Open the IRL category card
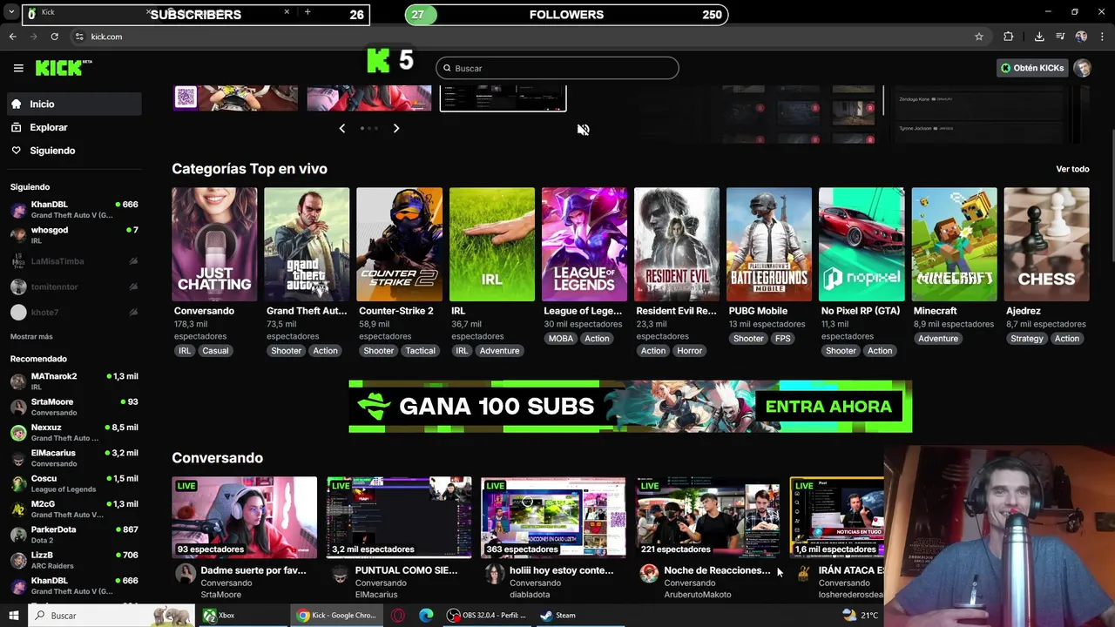The width and height of the screenshot is (1115, 627). point(492,245)
